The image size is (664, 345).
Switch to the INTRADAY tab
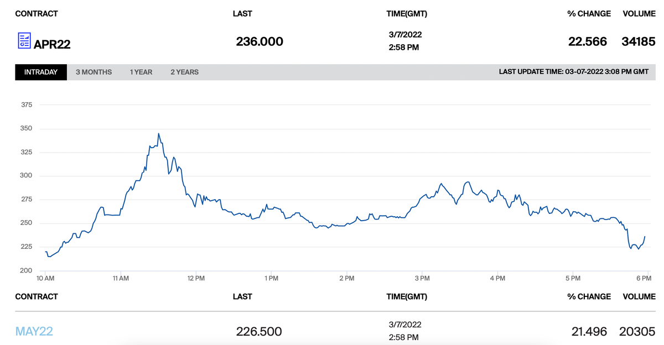click(x=41, y=72)
